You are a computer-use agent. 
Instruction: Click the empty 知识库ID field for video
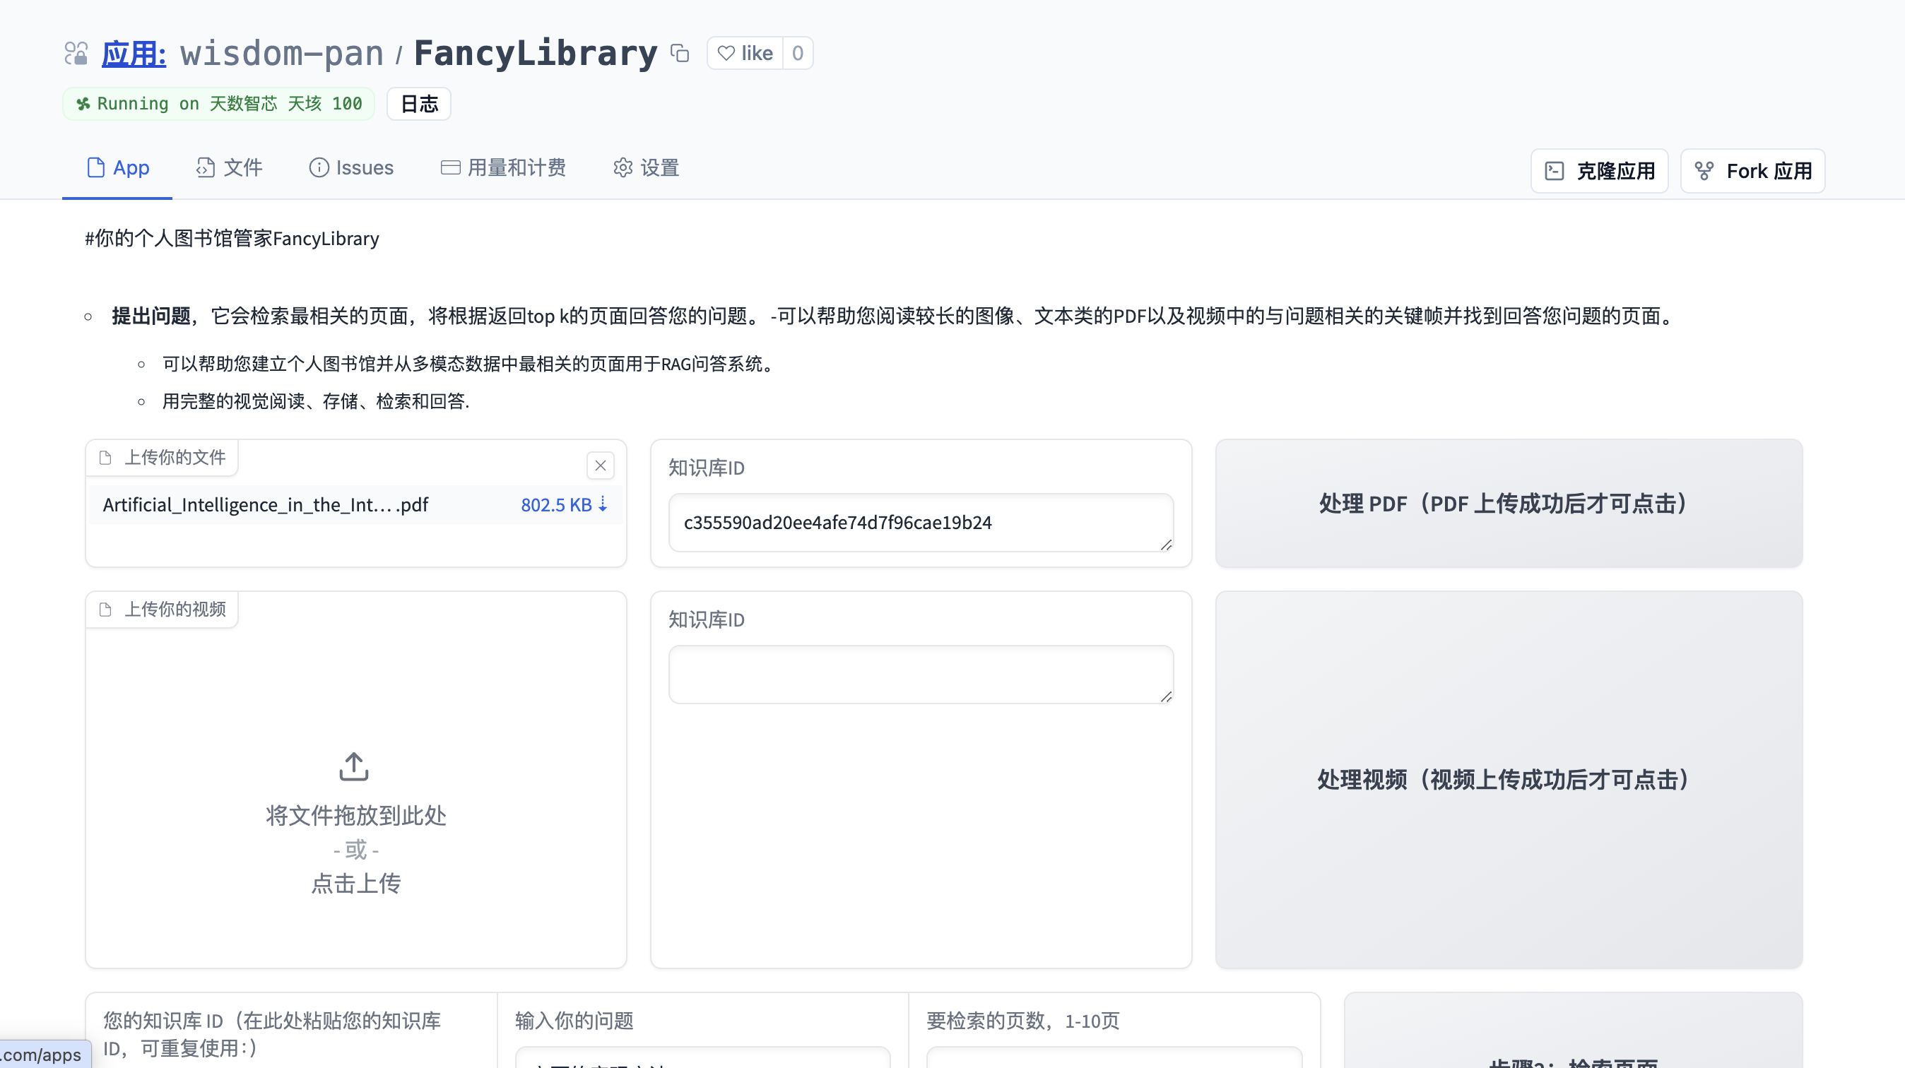coord(921,674)
